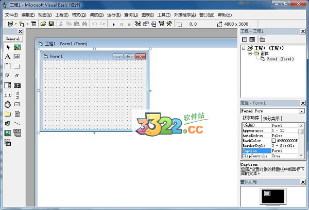This screenshot has width=309, height=210.
Task: Click the Toolbox hammer-and-wrench icon
Action: (169, 24)
